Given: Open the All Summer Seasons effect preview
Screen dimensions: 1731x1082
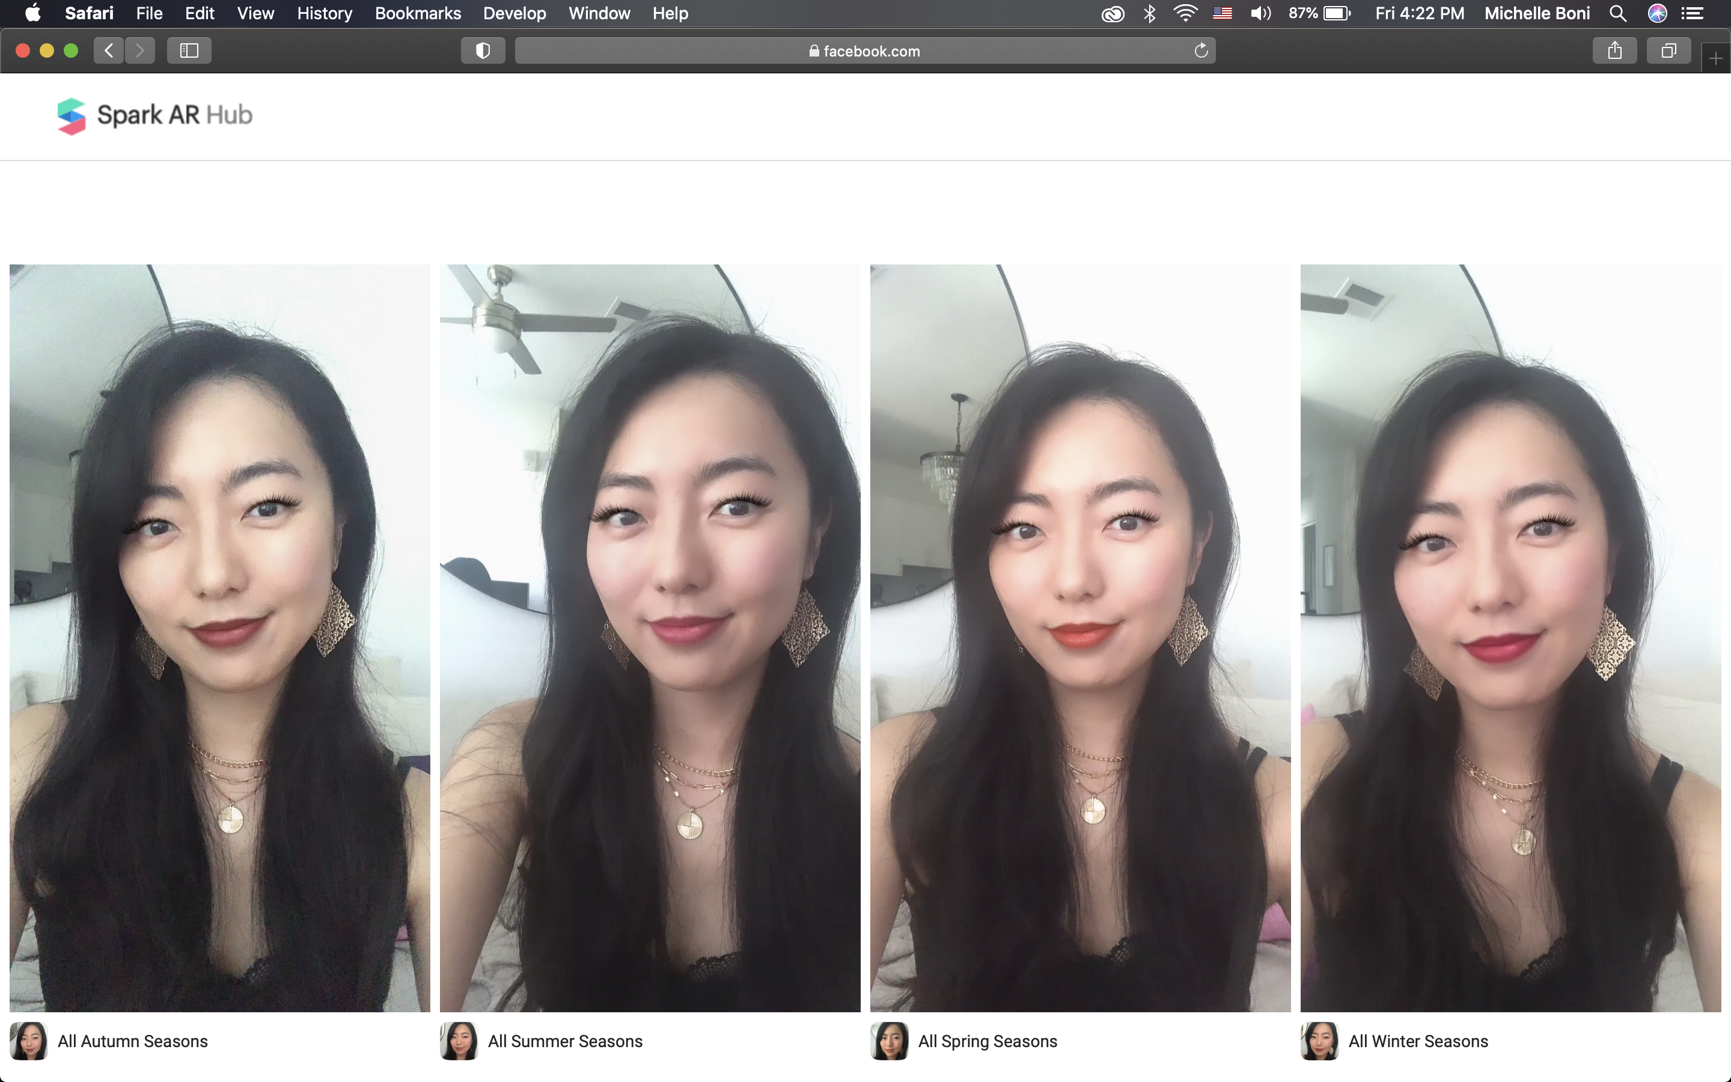Looking at the screenshot, I should [x=650, y=638].
